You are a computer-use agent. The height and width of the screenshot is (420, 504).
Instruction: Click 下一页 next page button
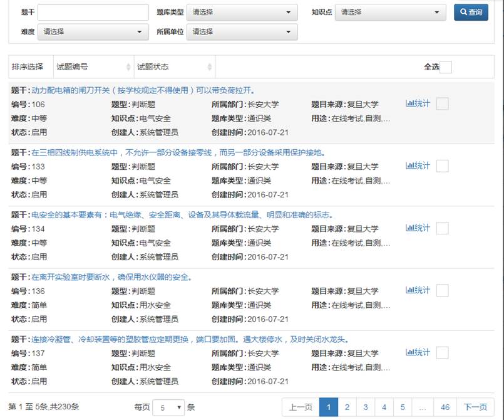tap(475, 407)
